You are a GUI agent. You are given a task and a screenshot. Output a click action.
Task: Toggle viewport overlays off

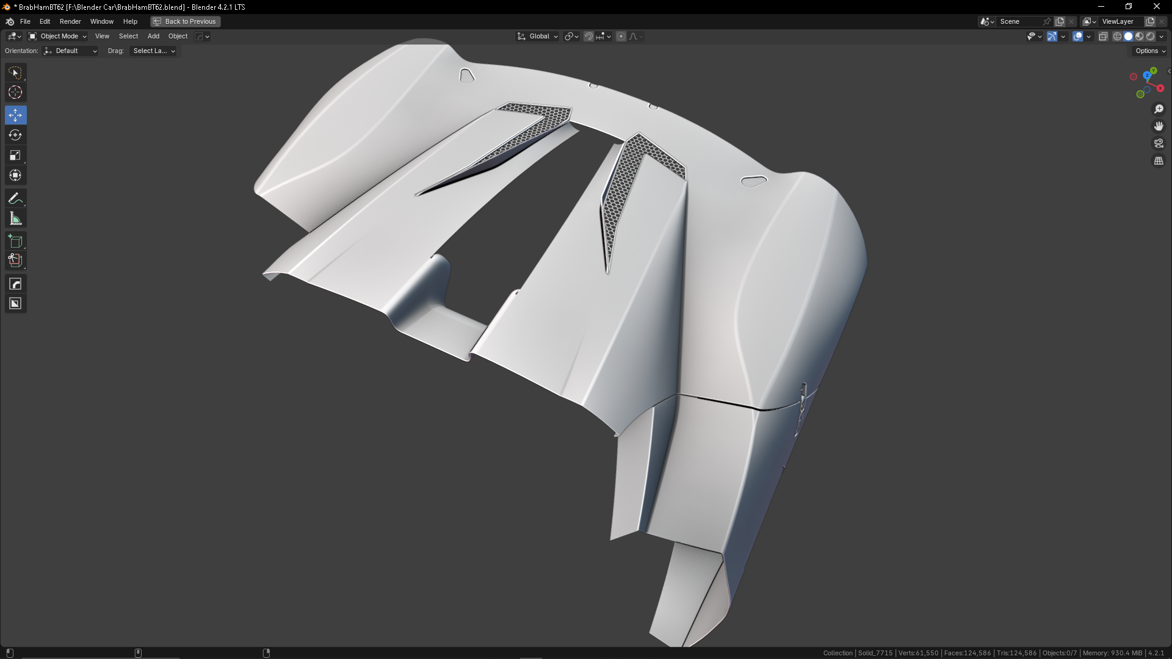pos(1077,37)
